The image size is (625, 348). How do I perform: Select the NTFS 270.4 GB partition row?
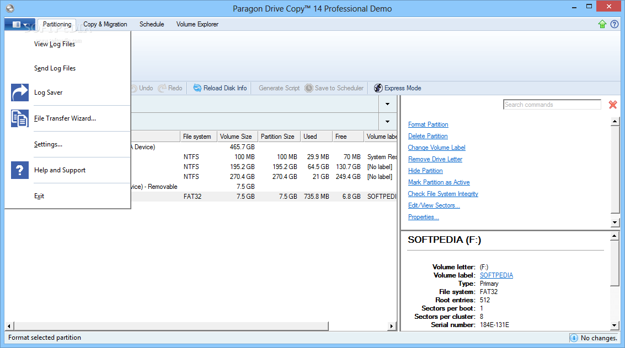point(264,177)
